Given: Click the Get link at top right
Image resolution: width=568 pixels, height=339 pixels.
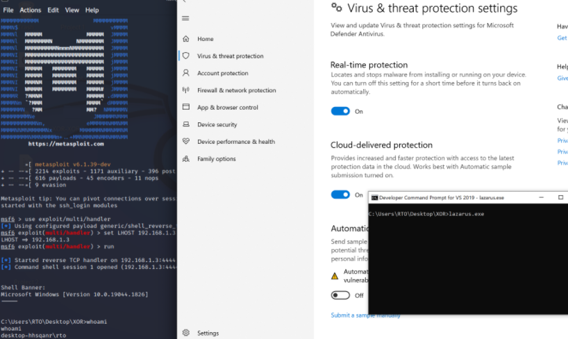Looking at the screenshot, I should point(562,38).
